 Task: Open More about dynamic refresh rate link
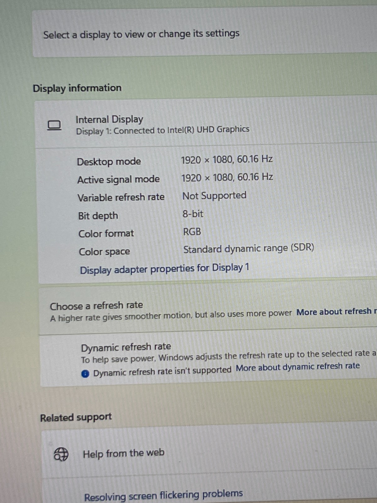pos(298,367)
